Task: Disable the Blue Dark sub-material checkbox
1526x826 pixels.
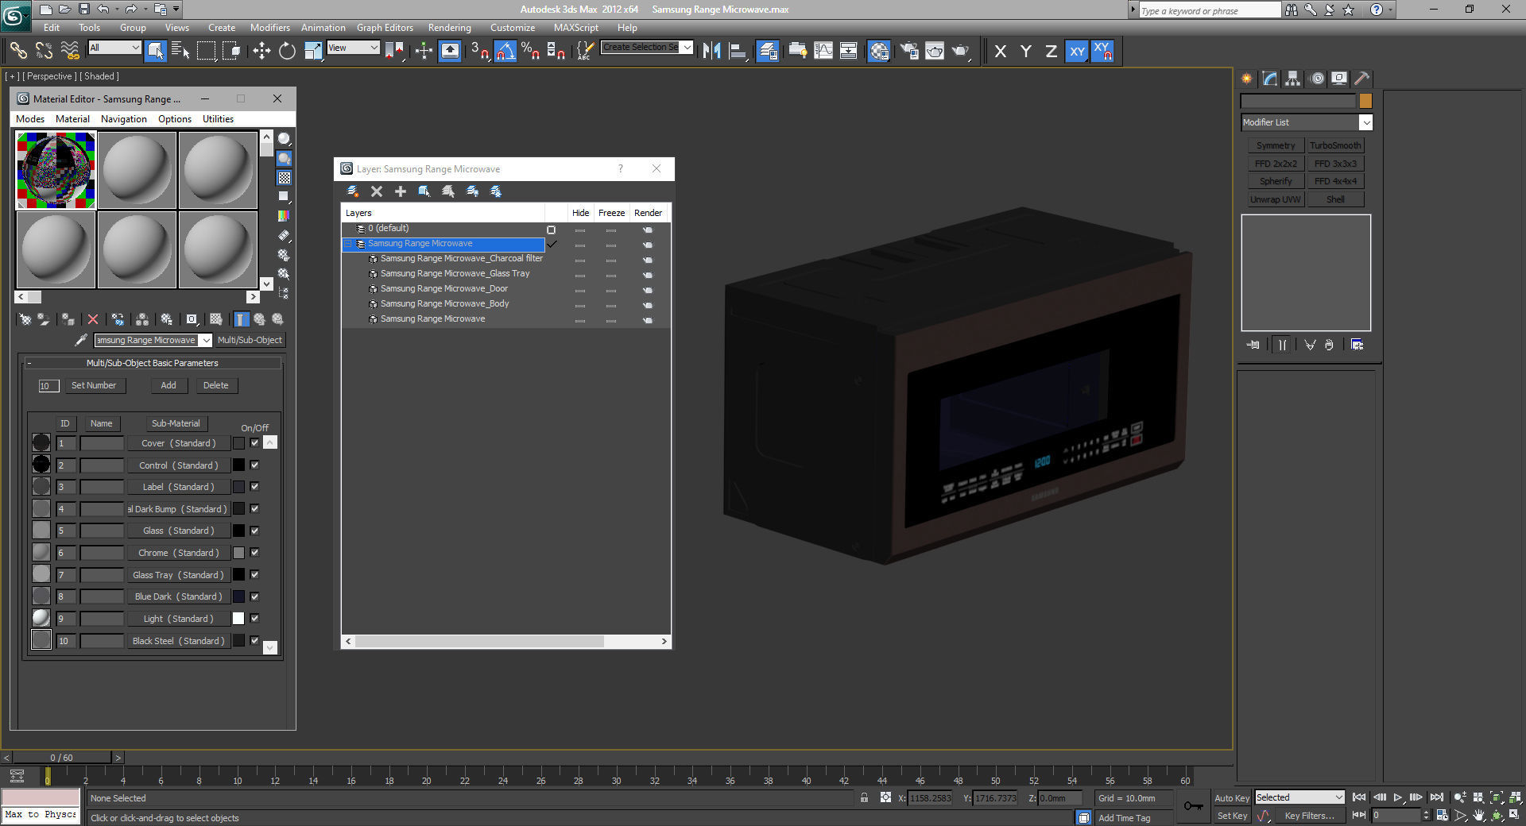Action: (254, 596)
